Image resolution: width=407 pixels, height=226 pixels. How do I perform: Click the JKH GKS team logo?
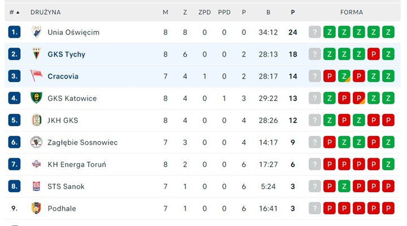click(x=36, y=120)
